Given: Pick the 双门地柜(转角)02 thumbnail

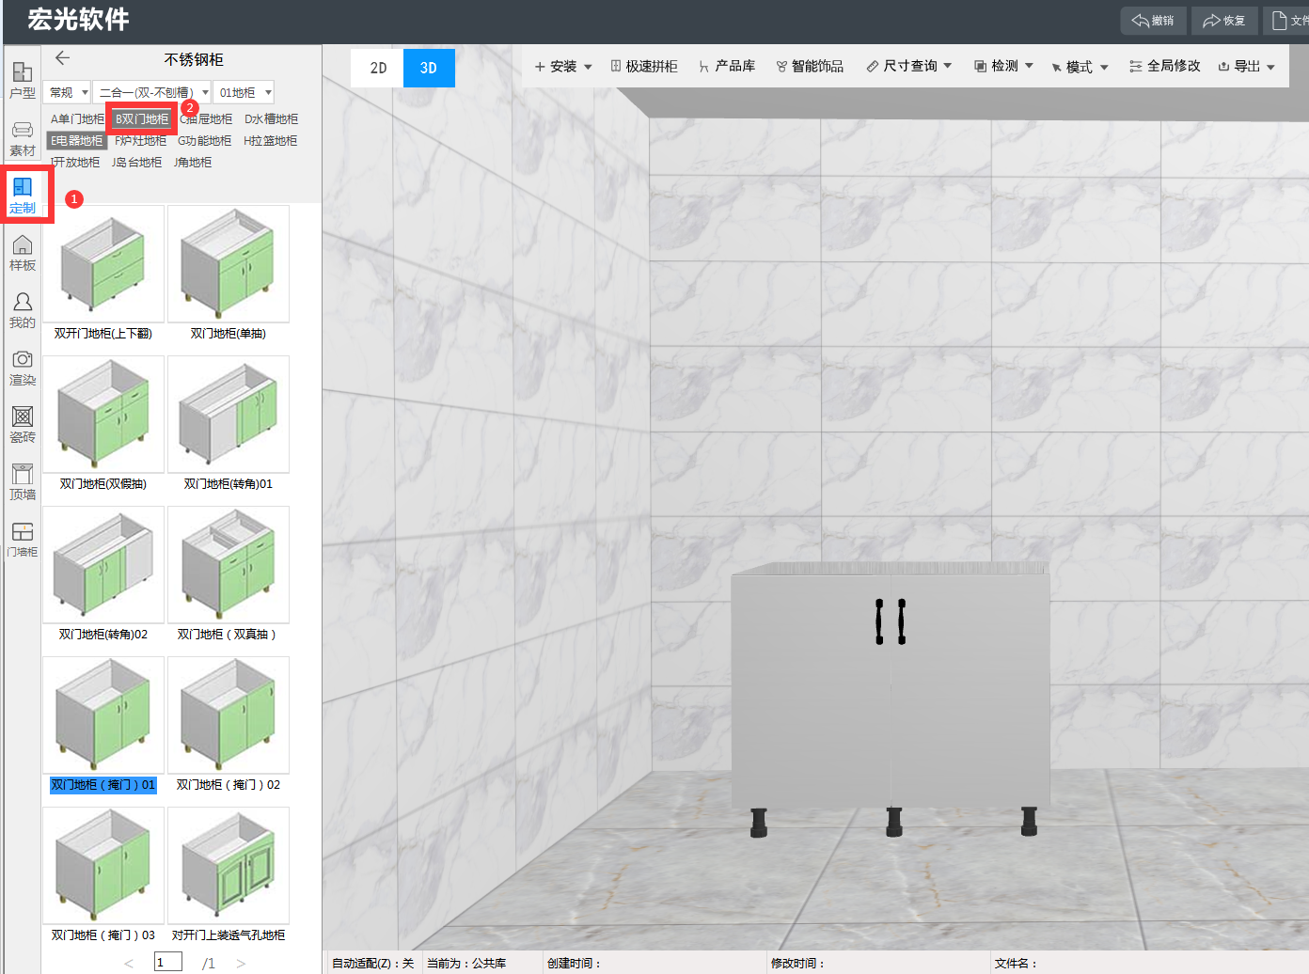Looking at the screenshot, I should 103,565.
